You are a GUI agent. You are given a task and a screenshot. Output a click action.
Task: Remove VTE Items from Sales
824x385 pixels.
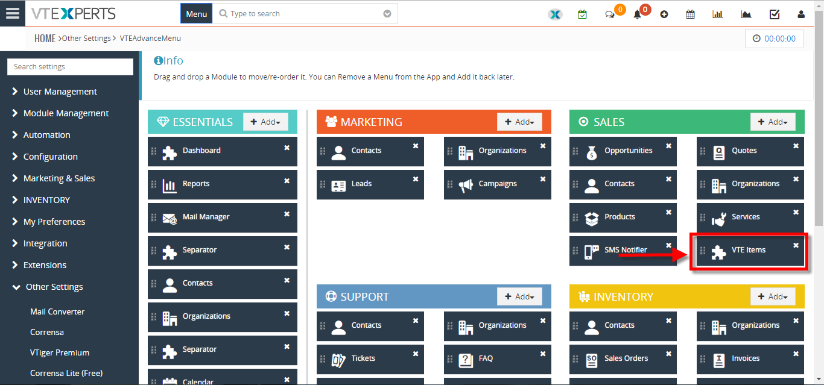pos(796,246)
